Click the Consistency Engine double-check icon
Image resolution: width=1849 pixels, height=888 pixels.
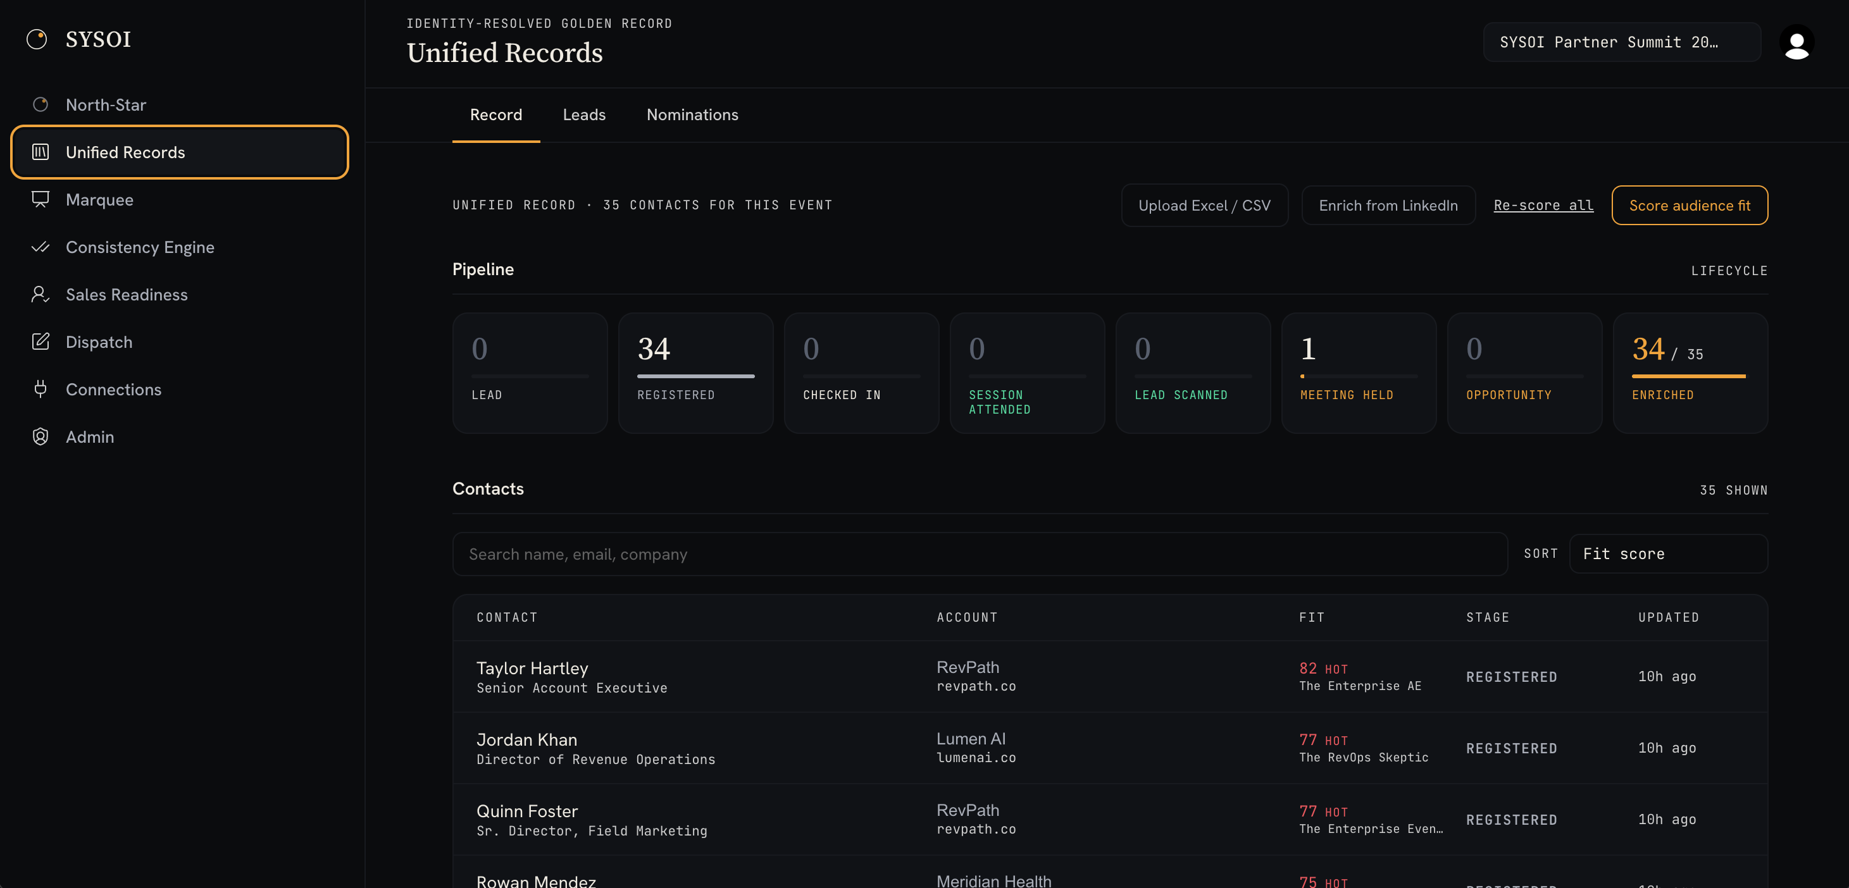(40, 247)
